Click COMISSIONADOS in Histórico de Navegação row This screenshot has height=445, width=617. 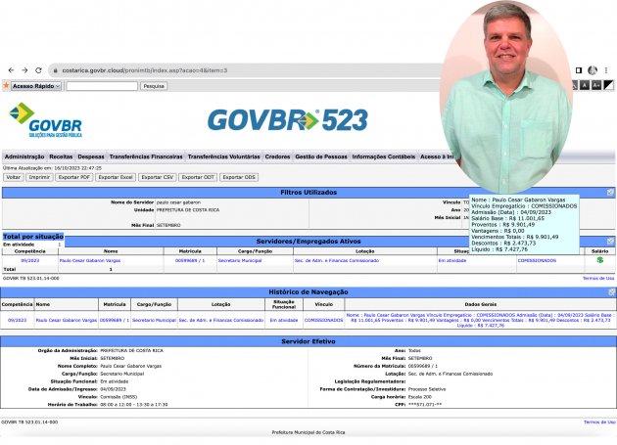(323, 321)
